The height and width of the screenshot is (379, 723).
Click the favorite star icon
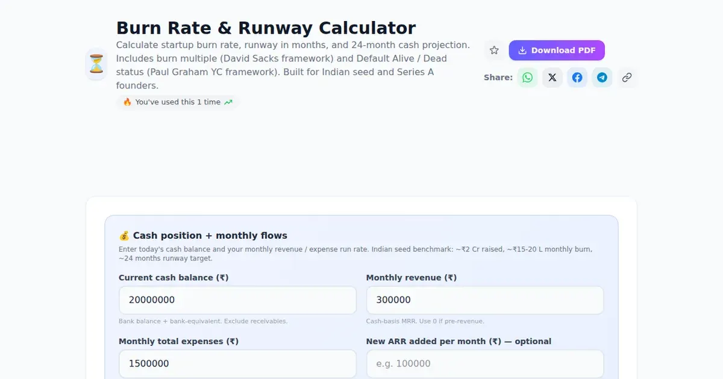(x=494, y=51)
